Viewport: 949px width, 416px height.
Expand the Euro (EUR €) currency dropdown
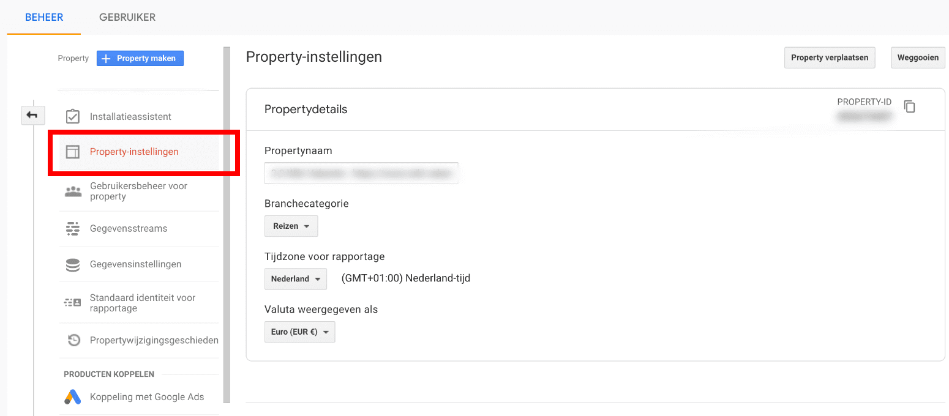coord(300,332)
